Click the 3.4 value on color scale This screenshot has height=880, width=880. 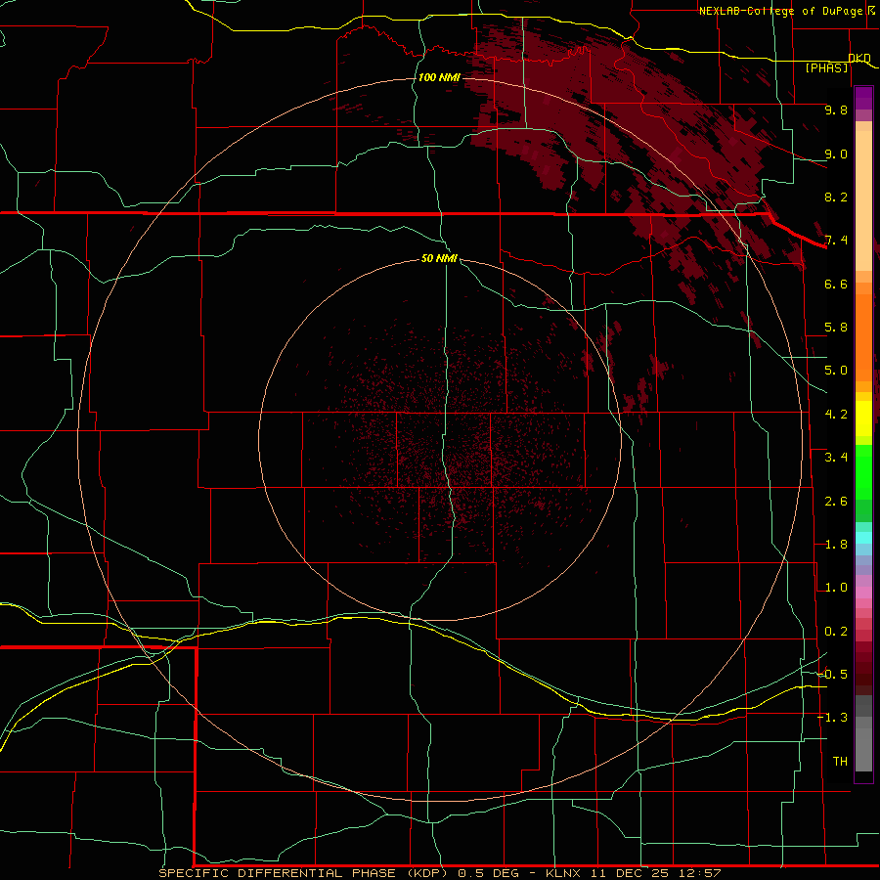pos(836,458)
